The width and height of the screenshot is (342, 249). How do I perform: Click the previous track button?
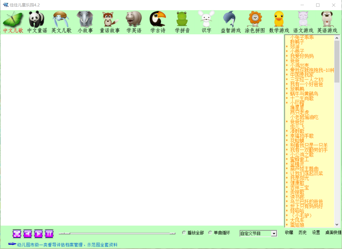(28, 233)
